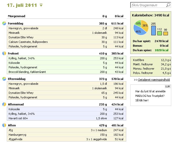Click the Mætt. fedtsyrer indicator icon

pyautogui.click(x=170, y=64)
